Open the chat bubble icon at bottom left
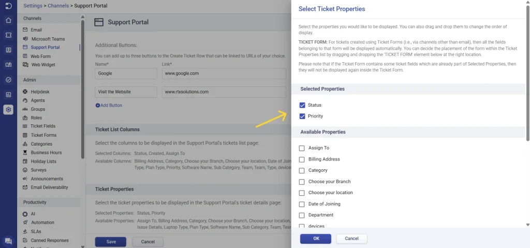The image size is (530, 248). (x=8, y=241)
